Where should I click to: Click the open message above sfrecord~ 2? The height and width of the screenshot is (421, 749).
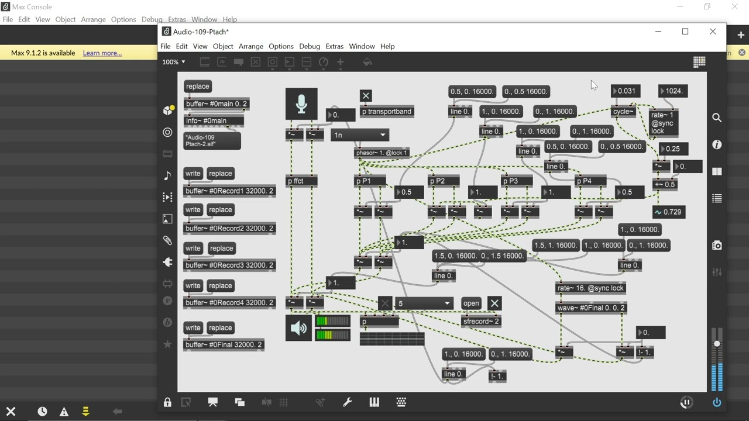(471, 303)
